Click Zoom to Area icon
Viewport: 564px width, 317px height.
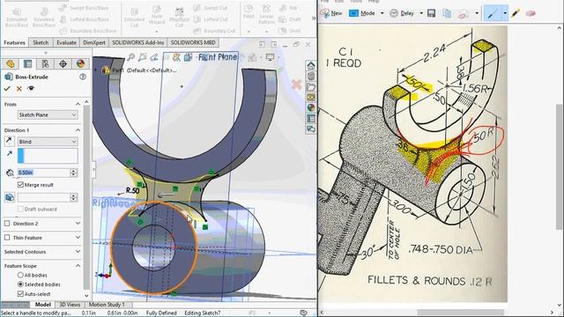coord(143,57)
